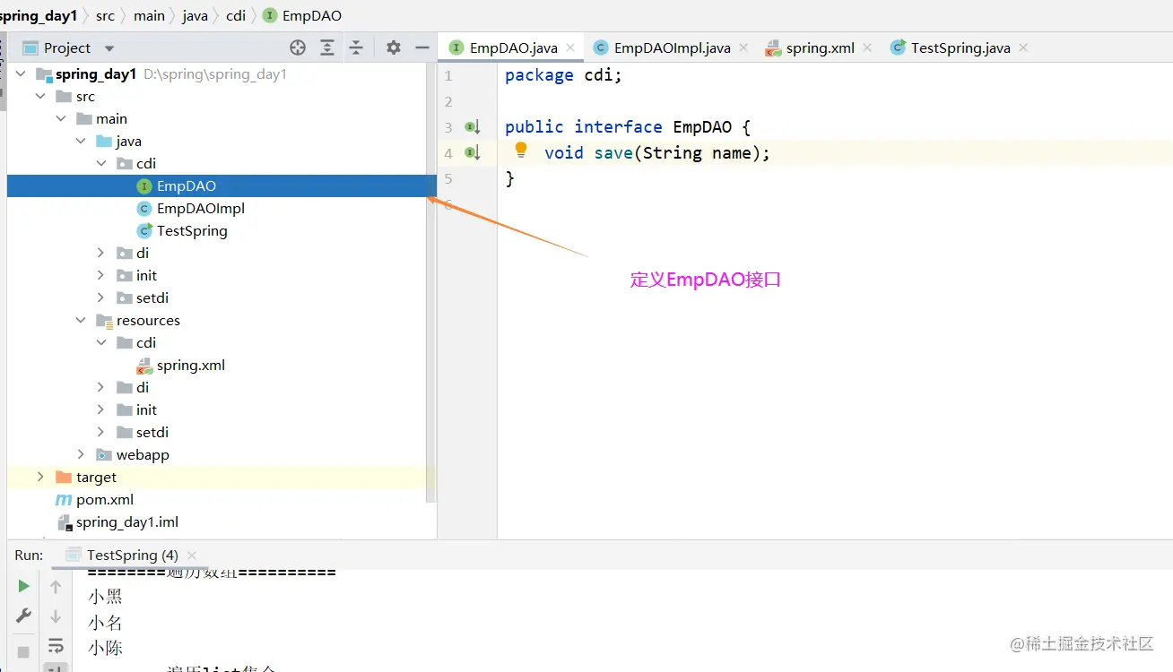1173x672 pixels.
Task: Click the yellow lightbulb intention icon
Action: tap(521, 151)
